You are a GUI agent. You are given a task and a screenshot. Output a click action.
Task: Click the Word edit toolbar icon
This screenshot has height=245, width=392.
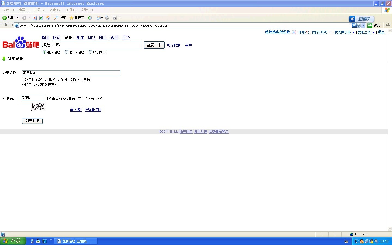(x=115, y=18)
